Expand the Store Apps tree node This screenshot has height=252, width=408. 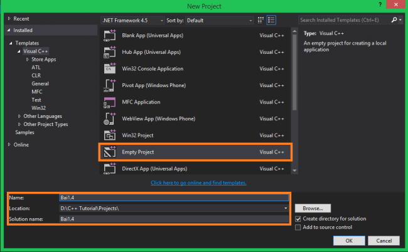point(28,60)
